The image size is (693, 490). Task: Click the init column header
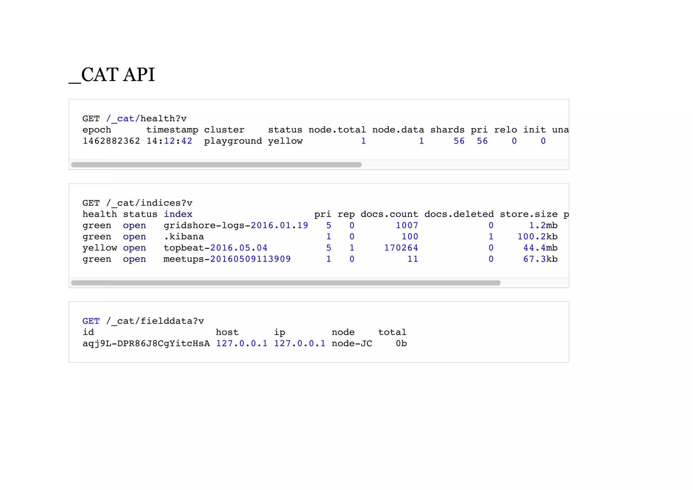(x=535, y=130)
